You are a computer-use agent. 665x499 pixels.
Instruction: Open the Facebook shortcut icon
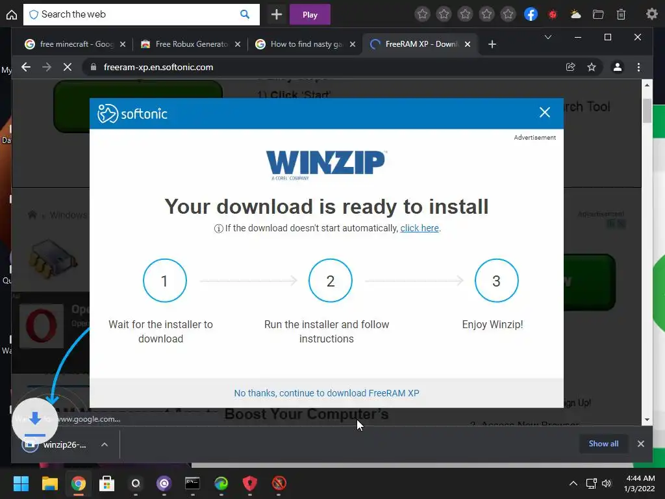(x=531, y=14)
